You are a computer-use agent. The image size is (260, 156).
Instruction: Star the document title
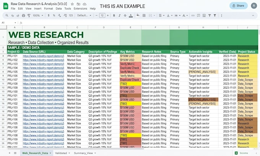pos(72,4)
